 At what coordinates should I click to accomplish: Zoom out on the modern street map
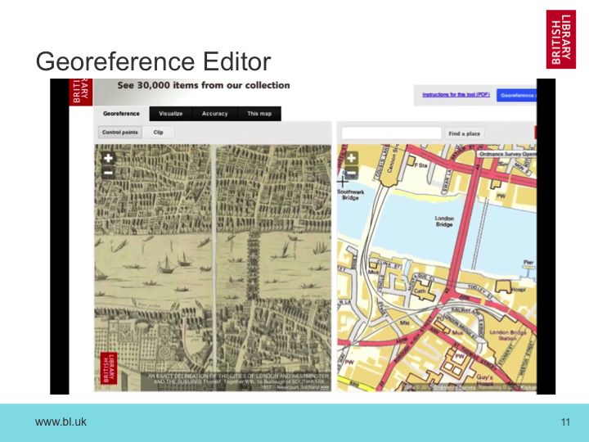tap(351, 173)
